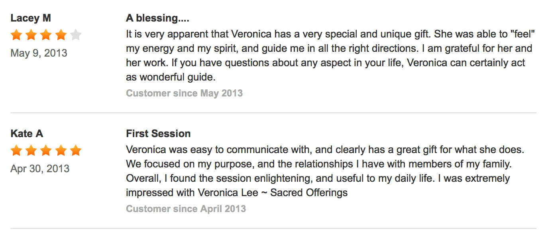Click fourth star in Lacey M's rating
Viewport: 546px width, 232px height.
[x=61, y=35]
